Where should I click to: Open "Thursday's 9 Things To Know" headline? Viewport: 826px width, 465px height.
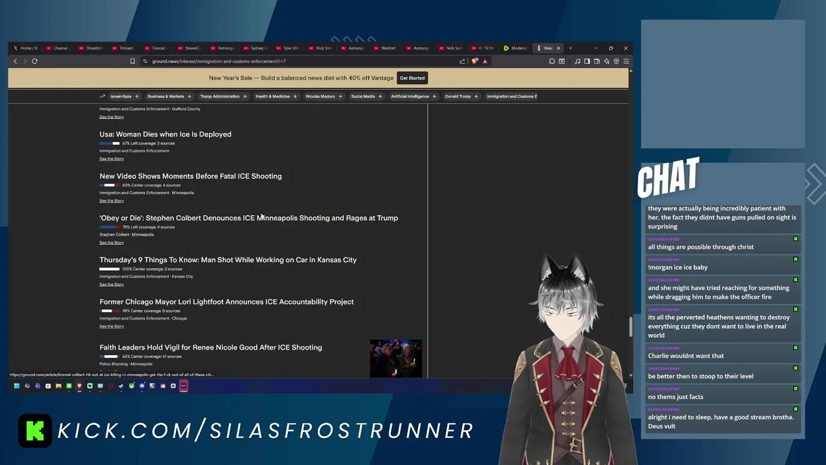pos(228,260)
